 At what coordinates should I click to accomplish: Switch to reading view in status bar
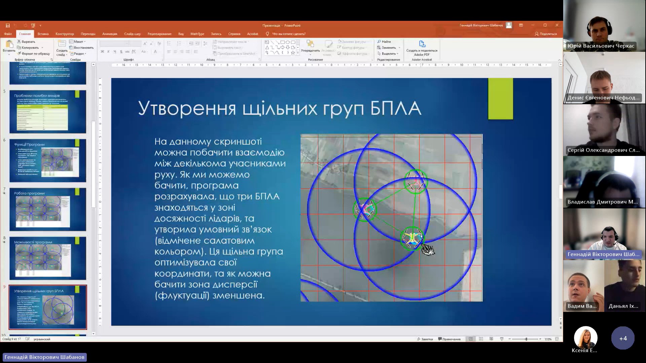point(491,339)
